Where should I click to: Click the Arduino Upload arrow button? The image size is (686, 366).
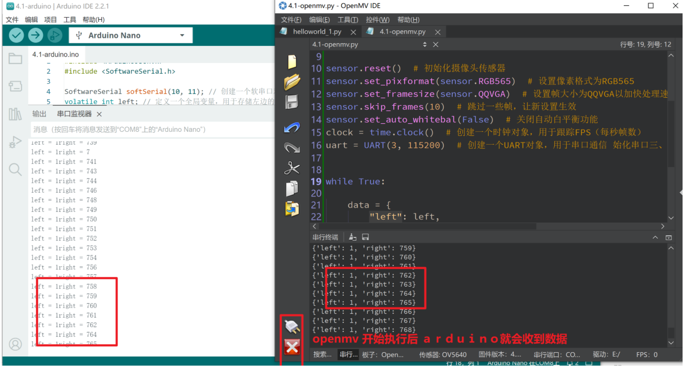tap(36, 35)
